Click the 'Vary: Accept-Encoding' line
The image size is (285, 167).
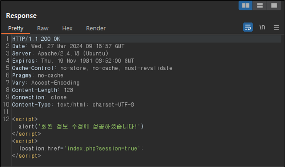[x=46, y=83]
